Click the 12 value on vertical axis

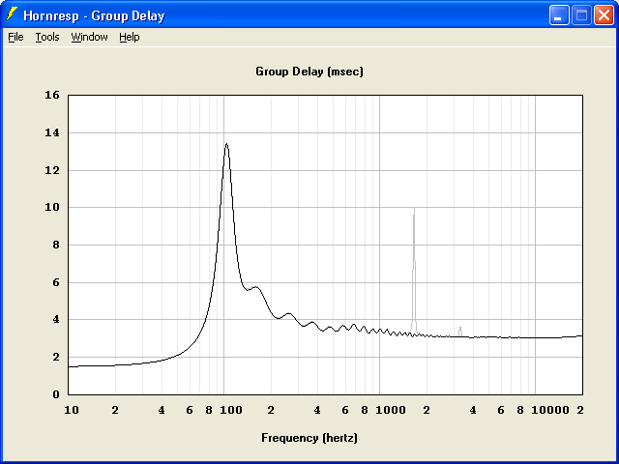pos(52,170)
